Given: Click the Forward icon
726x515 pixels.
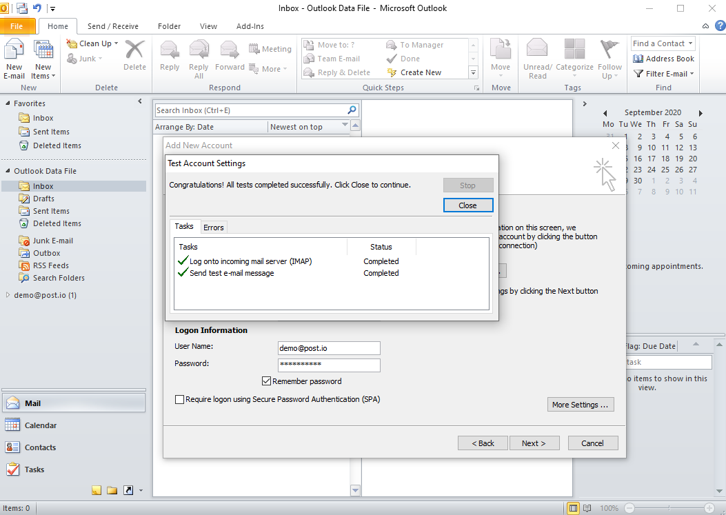Looking at the screenshot, I should [229, 50].
